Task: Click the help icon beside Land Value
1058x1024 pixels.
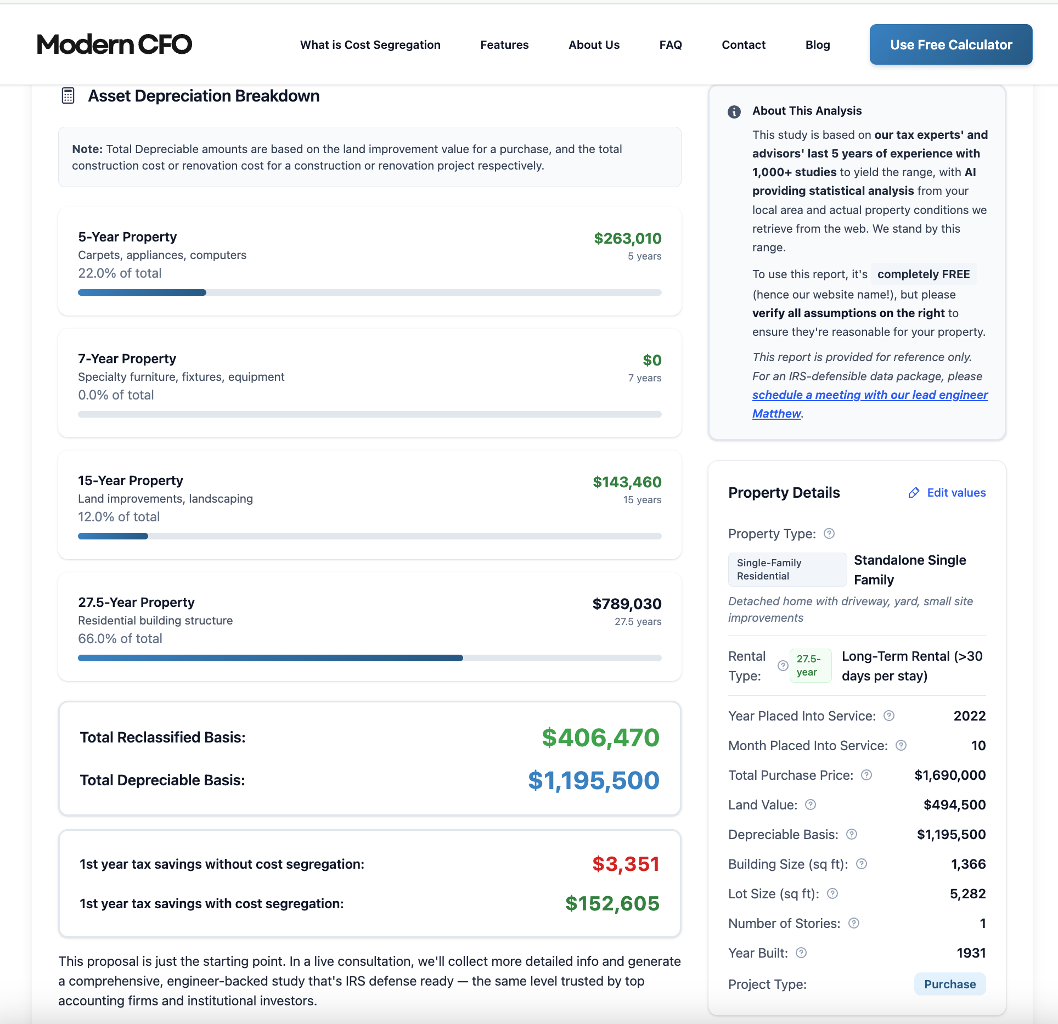Action: (811, 804)
